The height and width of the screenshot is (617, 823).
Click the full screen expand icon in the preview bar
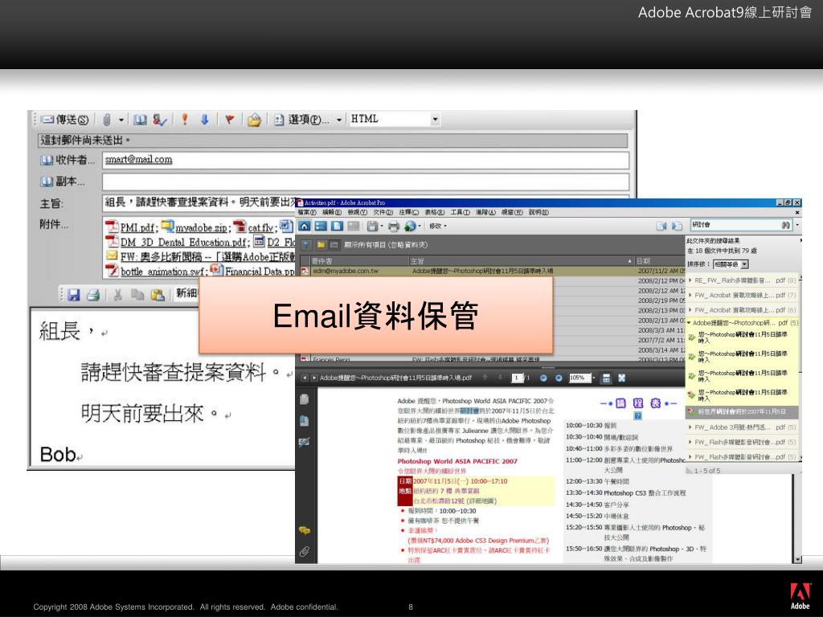622,378
